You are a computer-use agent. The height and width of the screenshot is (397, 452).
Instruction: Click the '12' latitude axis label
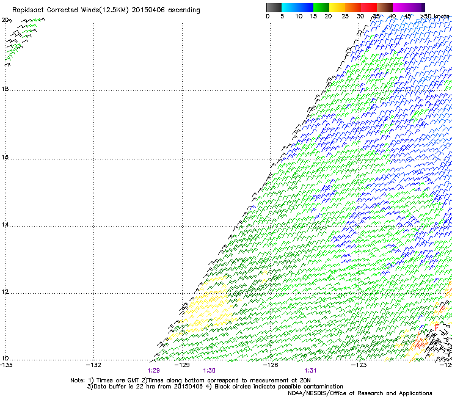pos(5,292)
